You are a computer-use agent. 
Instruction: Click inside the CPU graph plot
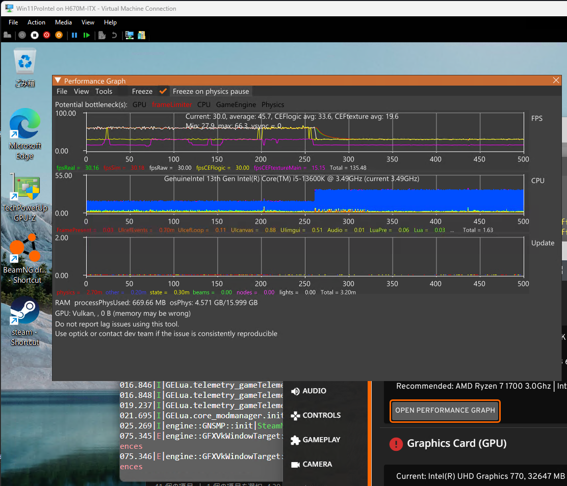pos(305,195)
